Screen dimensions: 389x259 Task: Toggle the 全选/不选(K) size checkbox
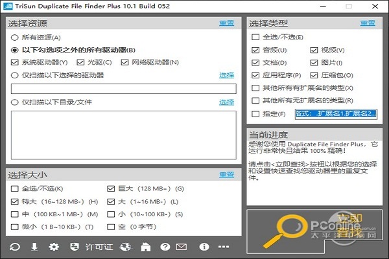click(x=15, y=188)
